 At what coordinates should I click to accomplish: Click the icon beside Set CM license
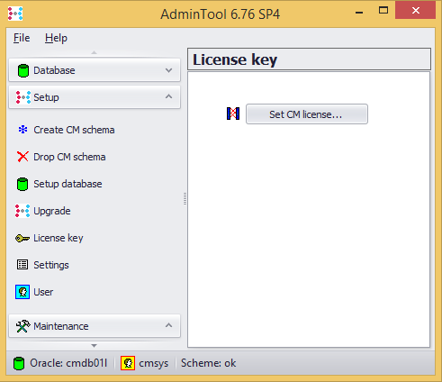coord(233,114)
